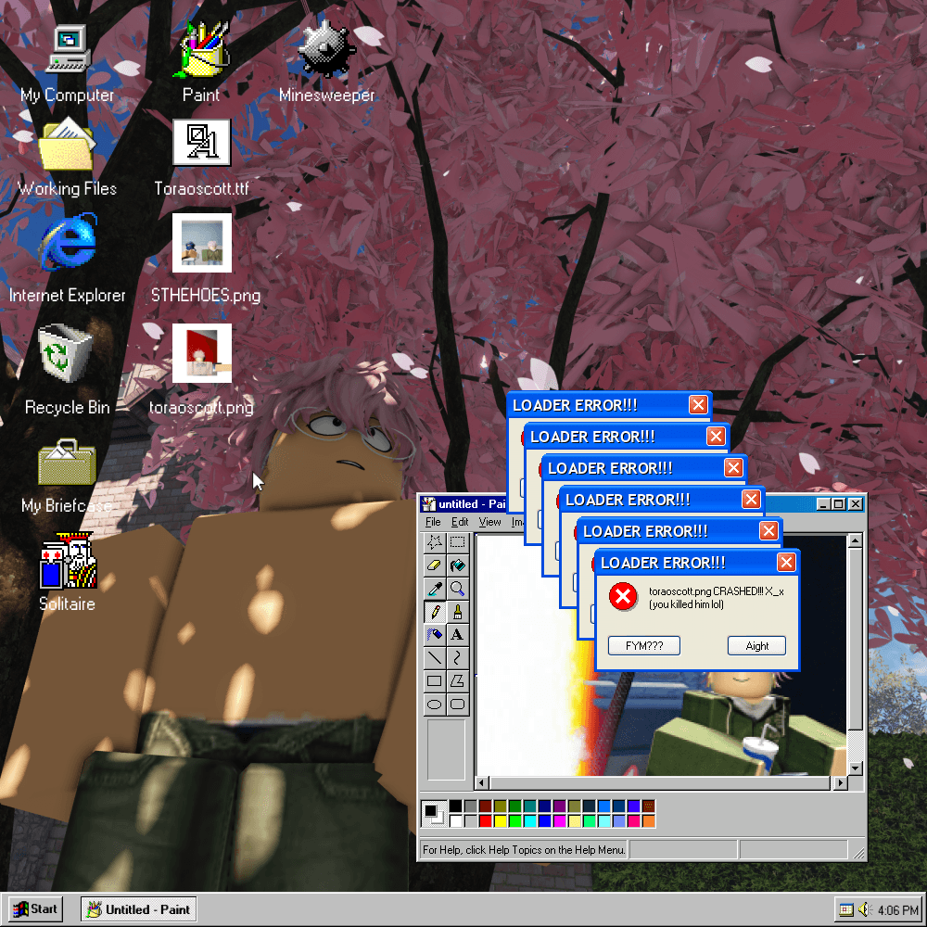Choose the straight Line tool in Paint
This screenshot has width=927, height=927.
435,657
